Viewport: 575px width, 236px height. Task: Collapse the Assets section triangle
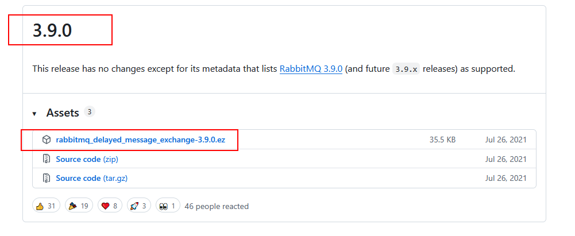coord(34,114)
